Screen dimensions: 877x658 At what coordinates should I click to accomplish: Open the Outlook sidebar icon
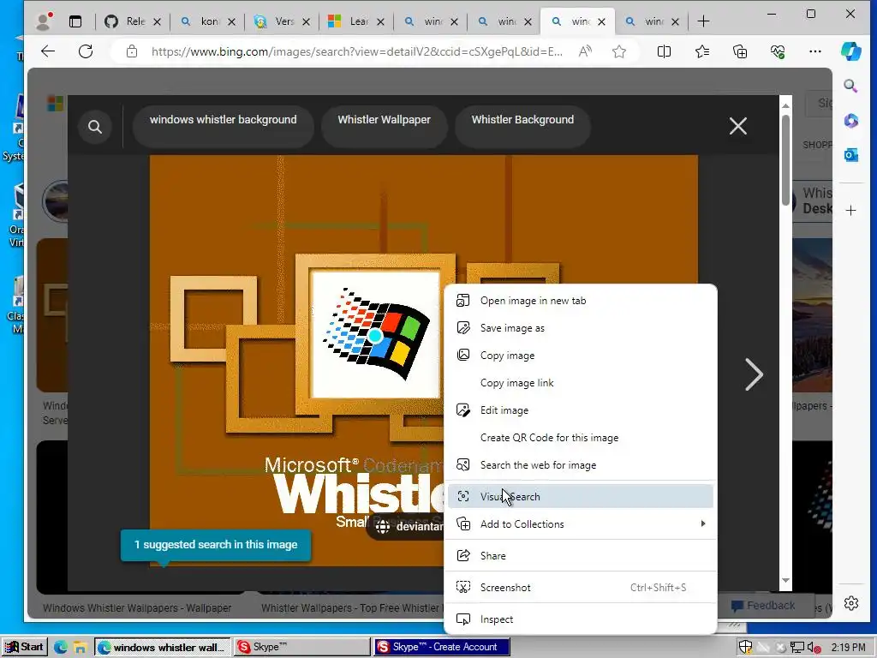click(x=850, y=155)
